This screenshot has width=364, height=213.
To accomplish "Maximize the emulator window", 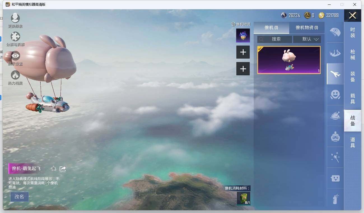I will coord(342,4).
